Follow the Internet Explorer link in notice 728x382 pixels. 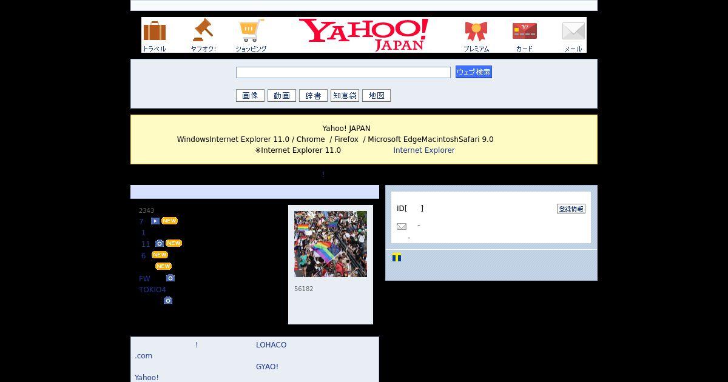pos(424,150)
